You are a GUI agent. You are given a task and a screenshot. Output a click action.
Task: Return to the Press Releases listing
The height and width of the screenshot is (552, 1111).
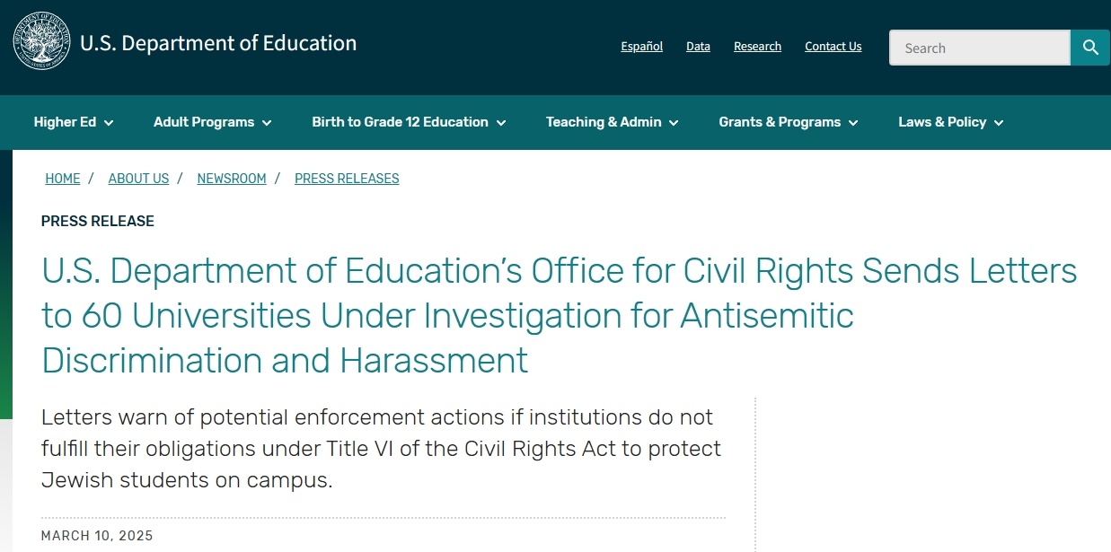(347, 179)
